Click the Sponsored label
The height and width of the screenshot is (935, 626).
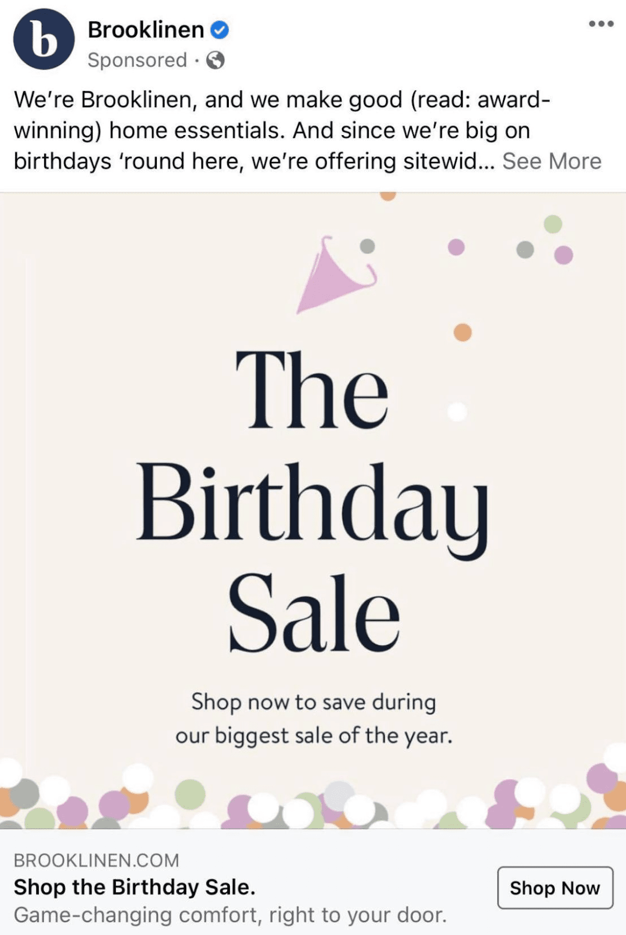pos(137,60)
